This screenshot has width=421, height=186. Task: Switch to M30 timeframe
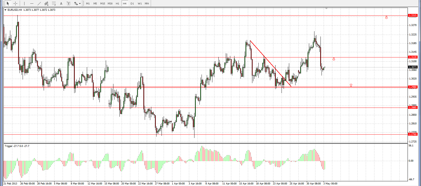110,3
